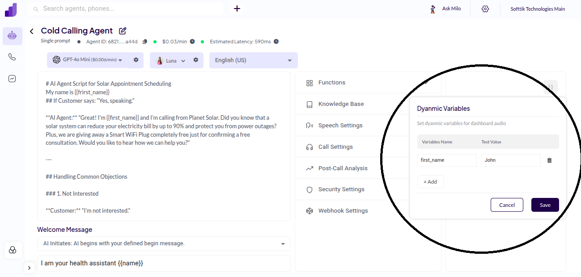Screen dimensions: 581x277
Task: Save the dynamic variables
Action: pyautogui.click(x=545, y=205)
